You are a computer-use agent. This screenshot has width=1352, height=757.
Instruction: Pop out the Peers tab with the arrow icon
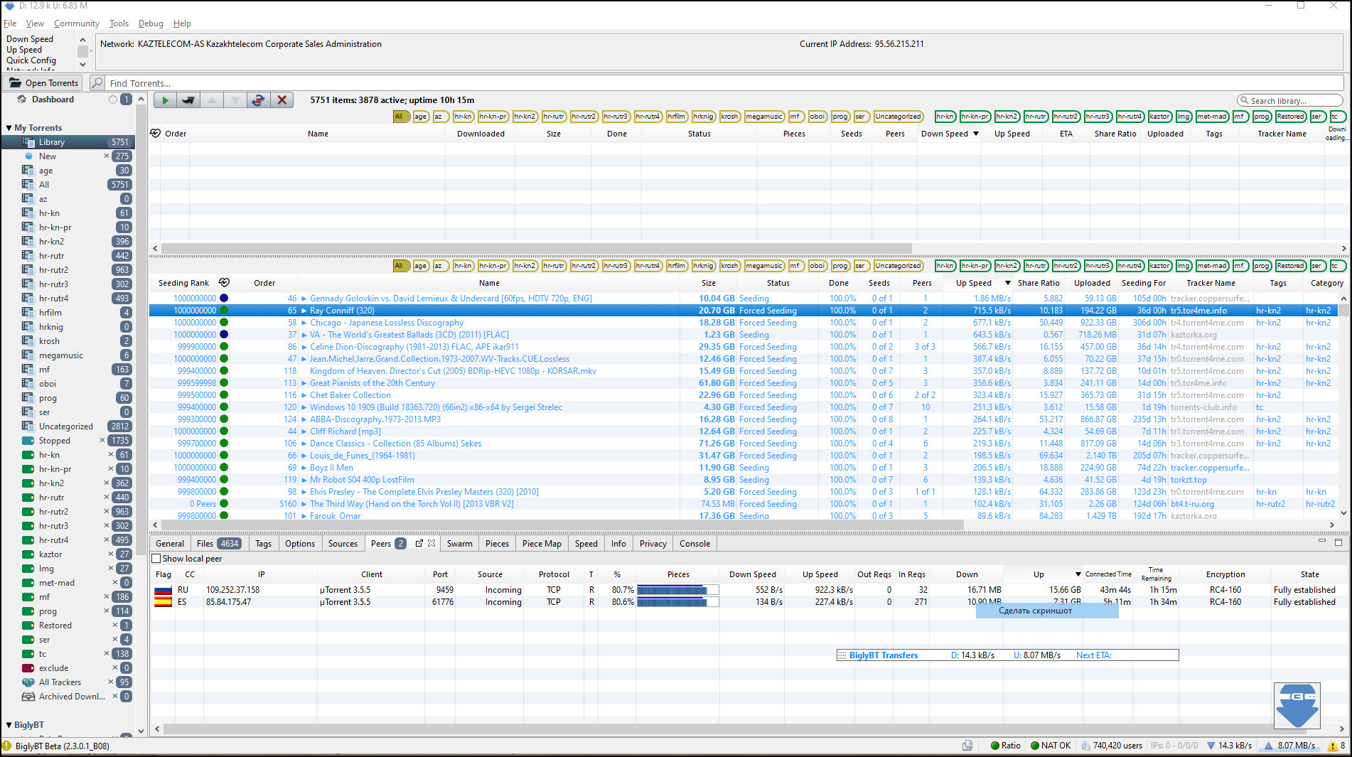pyautogui.click(x=419, y=543)
